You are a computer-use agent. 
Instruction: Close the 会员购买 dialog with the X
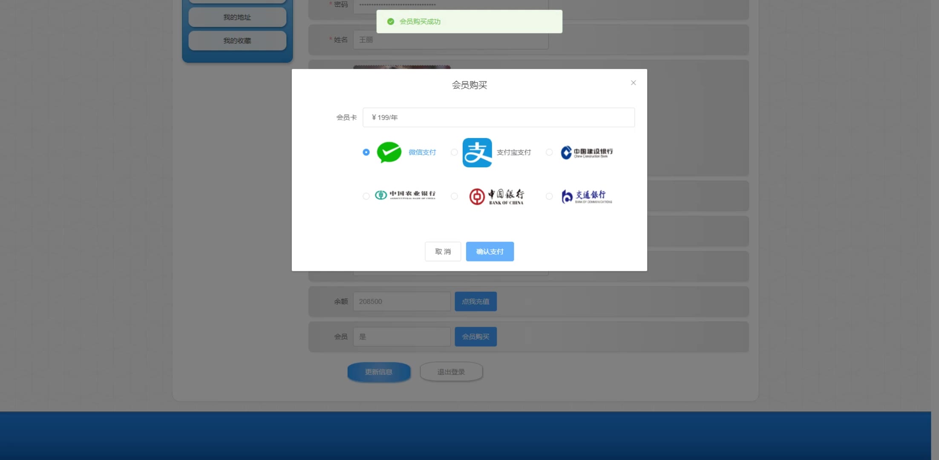coord(634,83)
